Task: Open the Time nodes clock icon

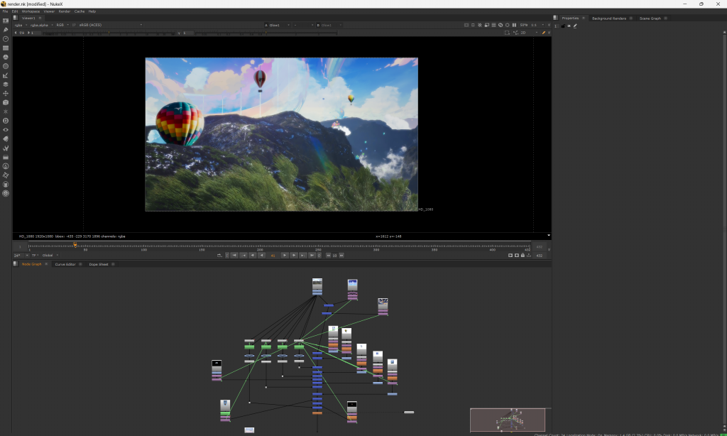Action: (6, 39)
